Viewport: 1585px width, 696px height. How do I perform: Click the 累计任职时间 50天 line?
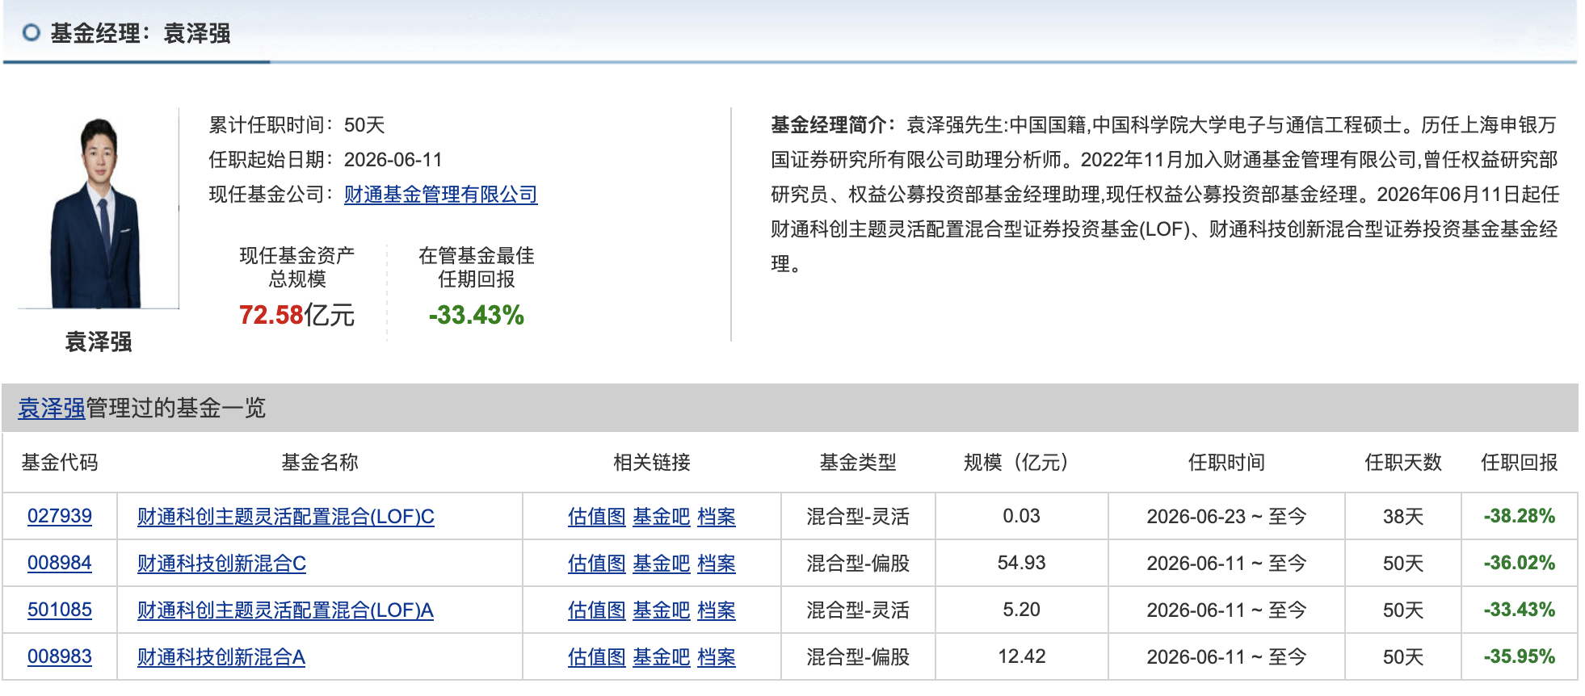click(296, 125)
